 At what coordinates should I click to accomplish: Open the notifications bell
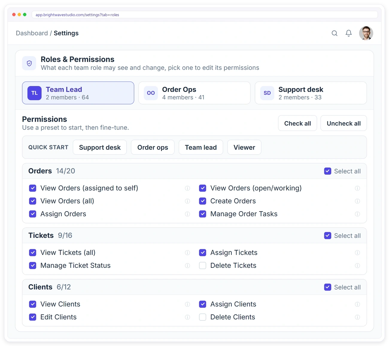click(349, 33)
